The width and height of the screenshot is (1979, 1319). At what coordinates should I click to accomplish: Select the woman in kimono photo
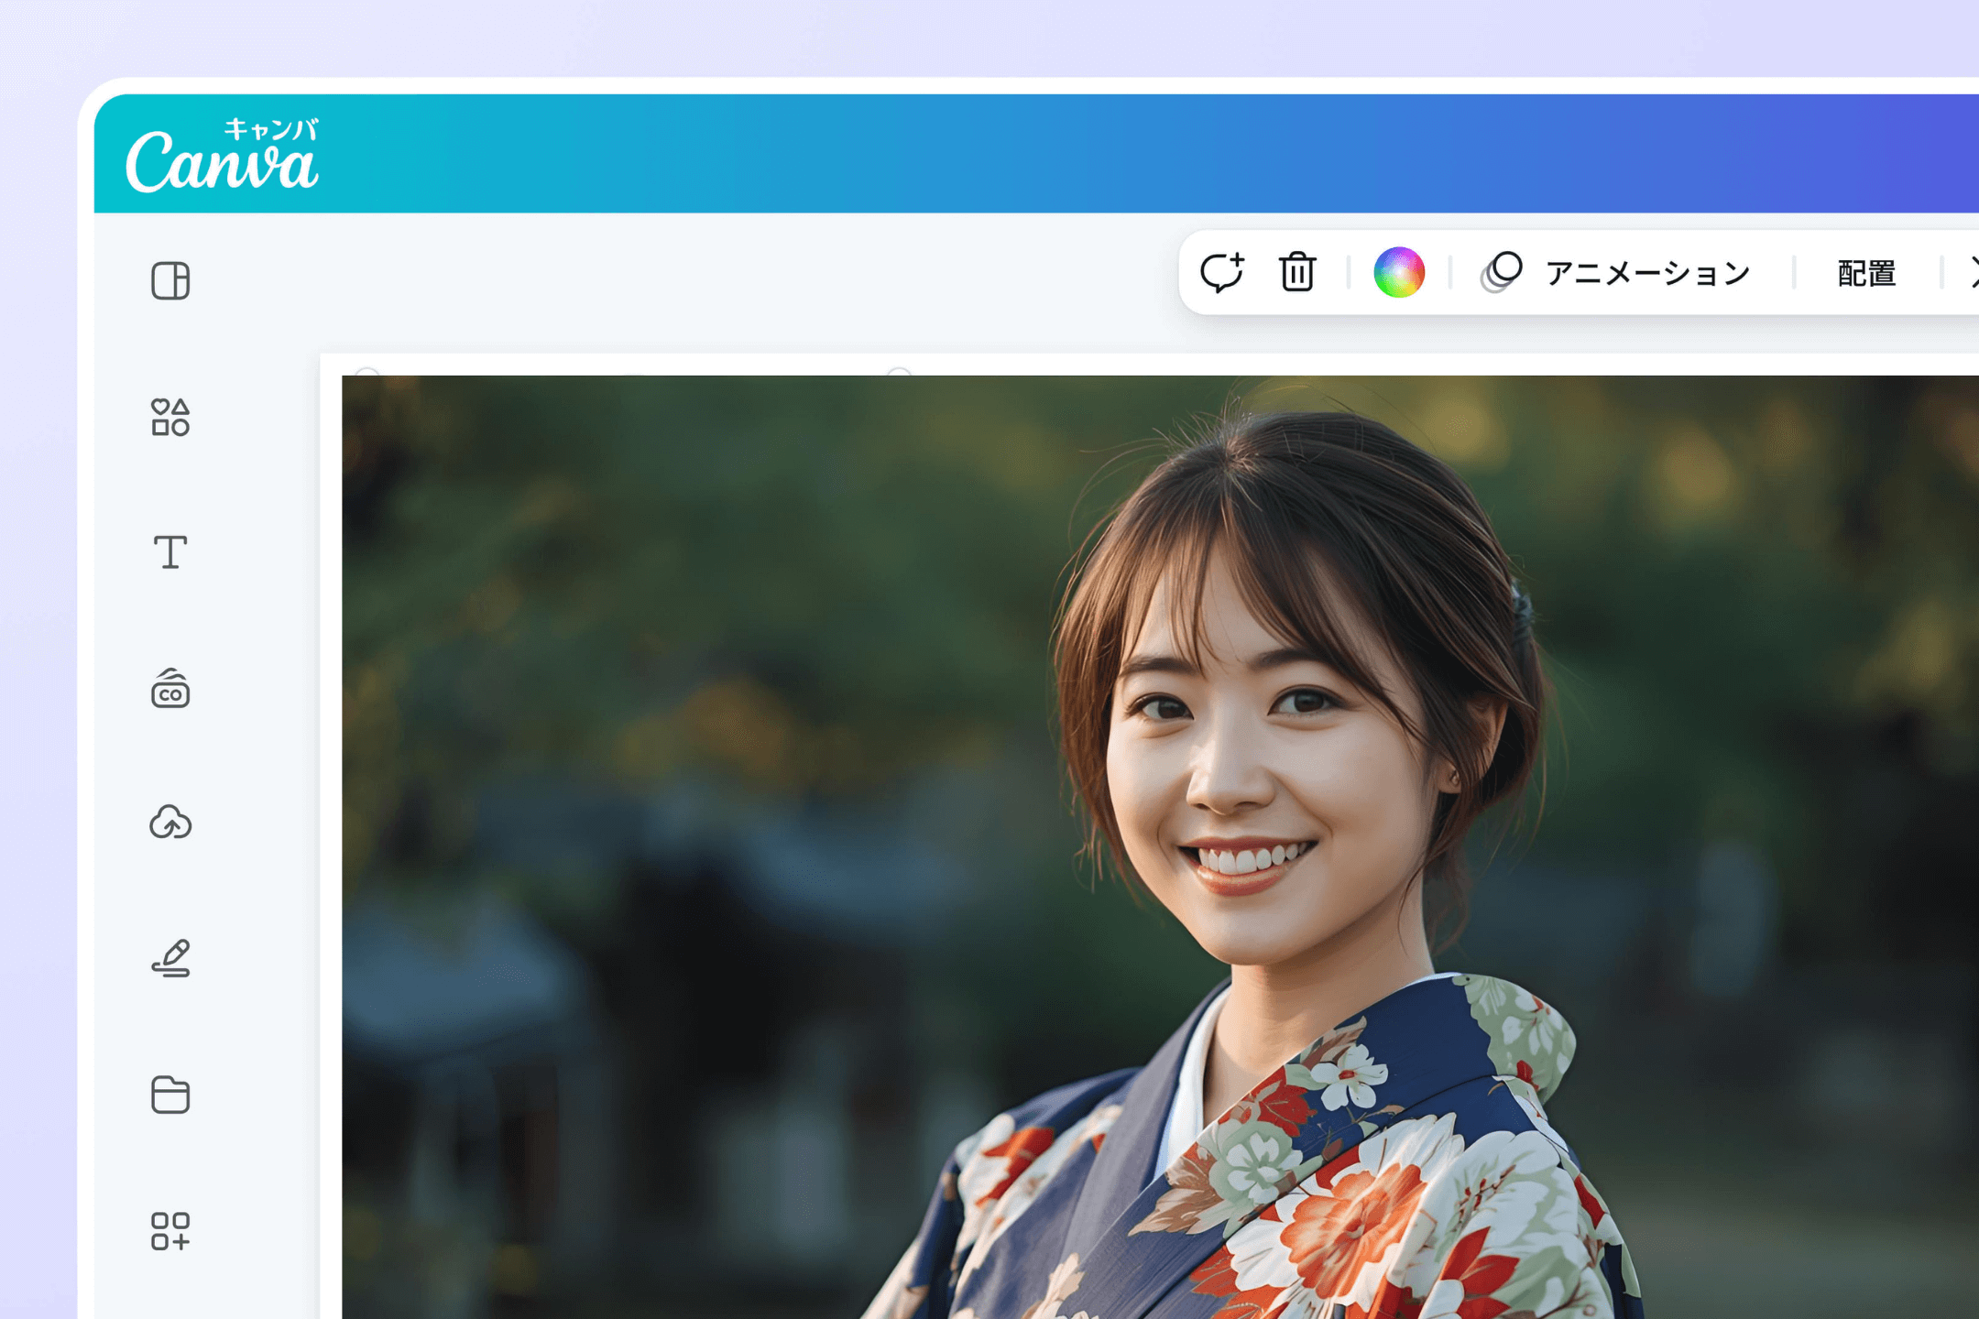[1160, 847]
